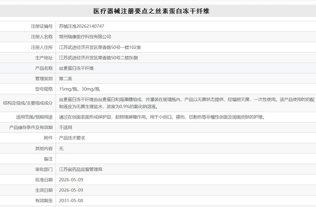This screenshot has height=207, width=316.
Task: Select other content value 无
Action: point(61,149)
